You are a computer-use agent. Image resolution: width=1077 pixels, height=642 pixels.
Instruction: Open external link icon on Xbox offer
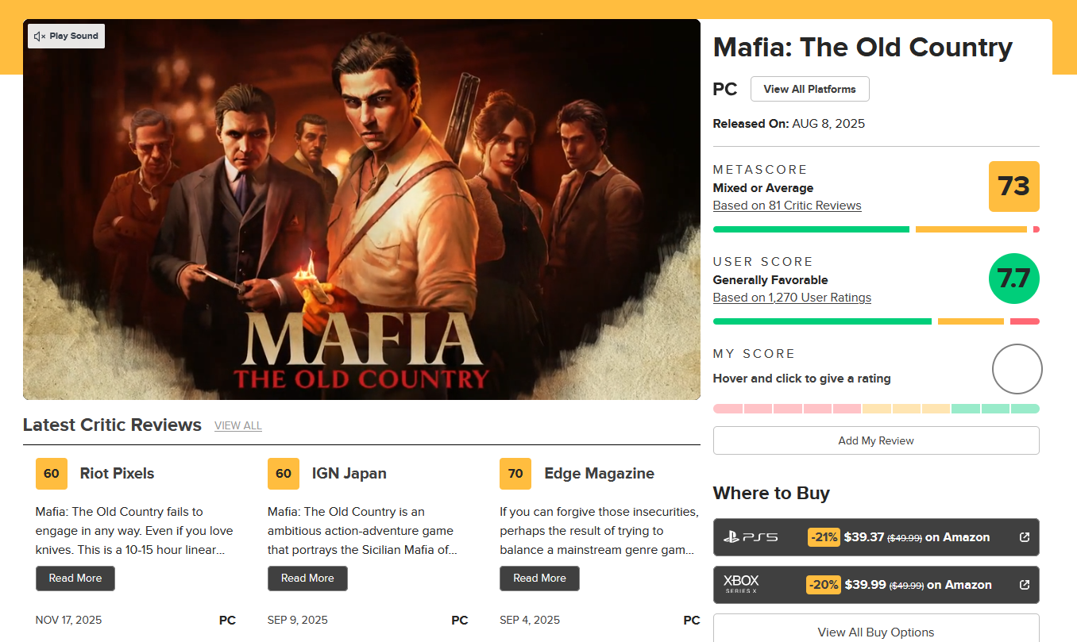pyautogui.click(x=1025, y=585)
